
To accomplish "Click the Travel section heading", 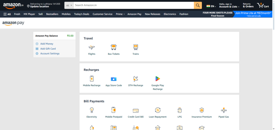I will click(x=88, y=38).
